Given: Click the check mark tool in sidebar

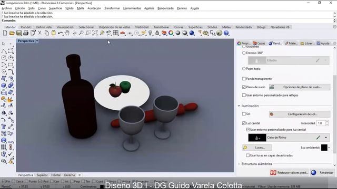Looking at the screenshot, I should click(x=11, y=154).
